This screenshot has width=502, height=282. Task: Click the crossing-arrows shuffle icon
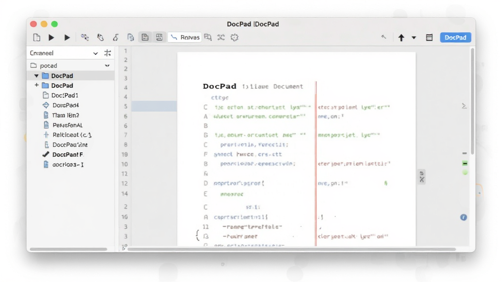coord(221,37)
